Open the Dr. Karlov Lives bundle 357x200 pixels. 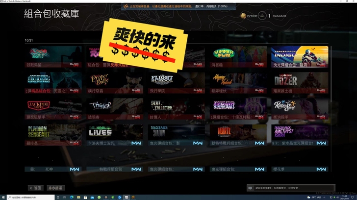click(115, 135)
